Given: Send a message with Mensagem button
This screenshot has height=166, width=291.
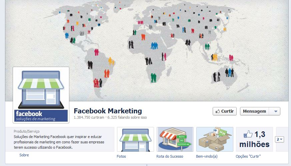Looking at the screenshot, I should pyautogui.click(x=254, y=111).
